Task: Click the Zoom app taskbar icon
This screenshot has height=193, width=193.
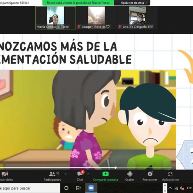Action: (x=91, y=188)
